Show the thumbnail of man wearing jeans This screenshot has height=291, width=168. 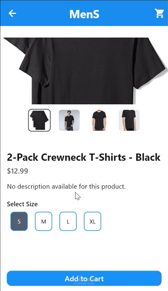coord(69,120)
